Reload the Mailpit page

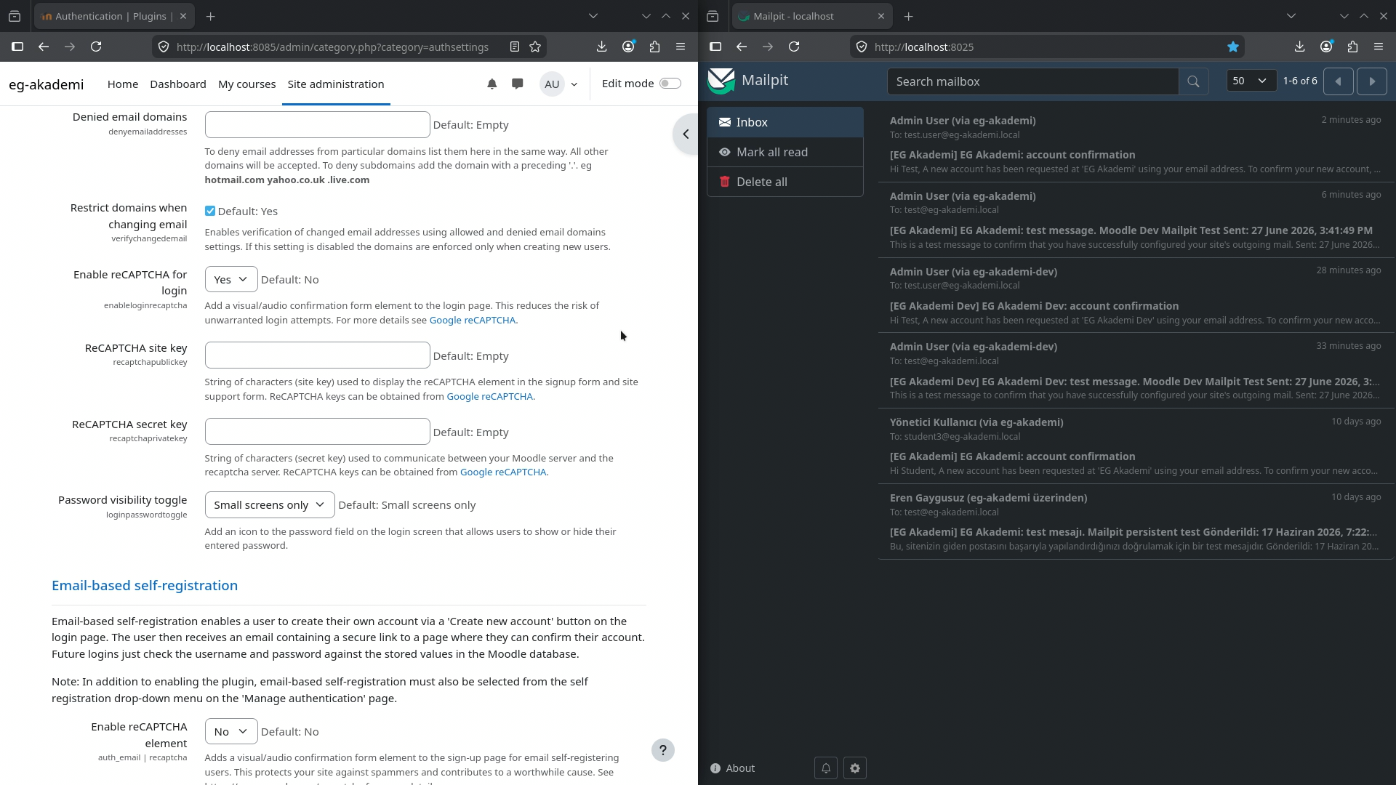click(x=794, y=47)
